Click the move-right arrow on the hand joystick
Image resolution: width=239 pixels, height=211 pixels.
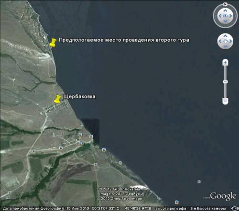click(x=230, y=41)
